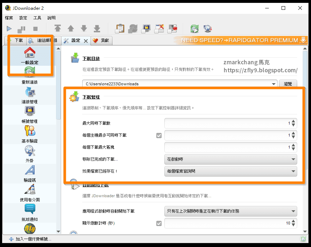Click settings panel scroll down arrow

[305, 231]
